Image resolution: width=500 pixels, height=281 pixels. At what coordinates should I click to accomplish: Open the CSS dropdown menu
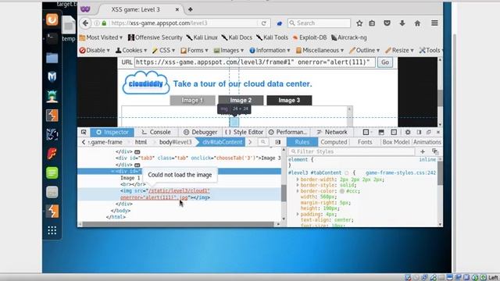click(x=163, y=50)
